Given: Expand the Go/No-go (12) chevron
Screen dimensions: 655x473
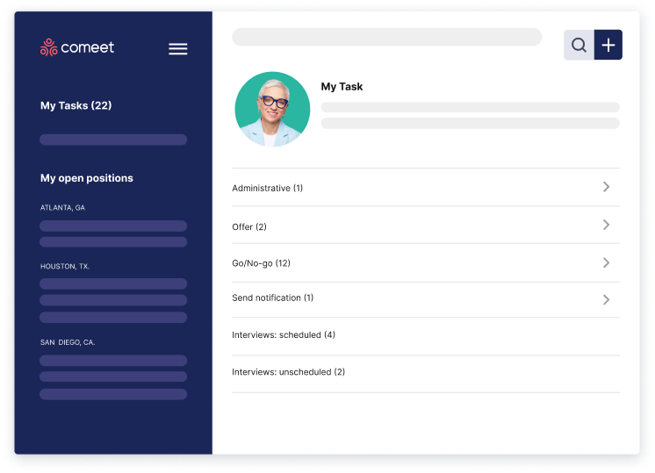Looking at the screenshot, I should 606,262.
